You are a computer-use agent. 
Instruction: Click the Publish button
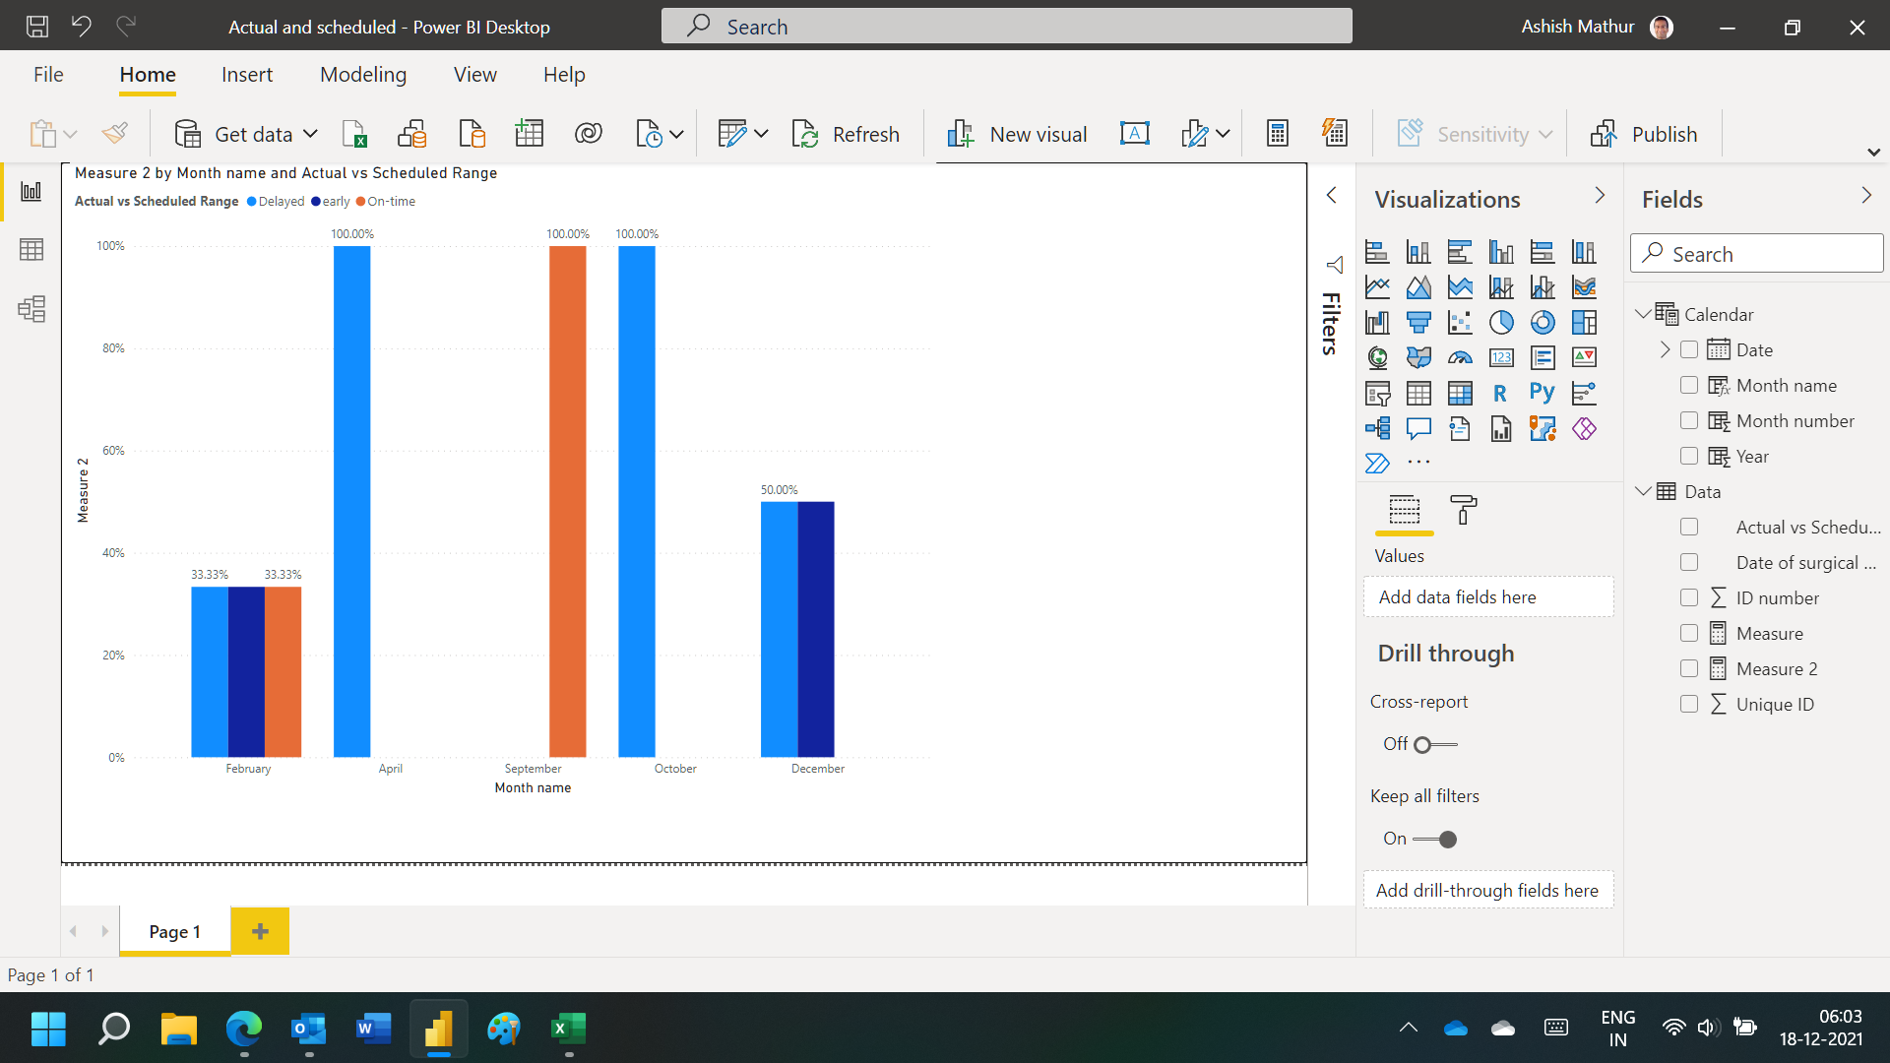point(1644,134)
